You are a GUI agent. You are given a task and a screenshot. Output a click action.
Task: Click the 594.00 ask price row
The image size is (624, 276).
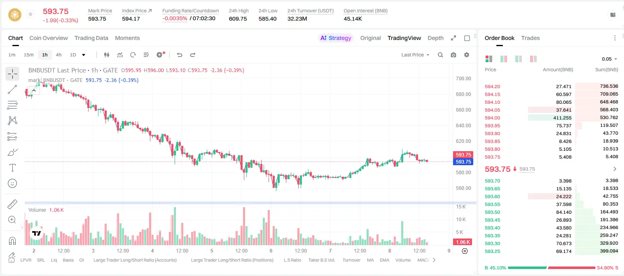tap(552, 118)
